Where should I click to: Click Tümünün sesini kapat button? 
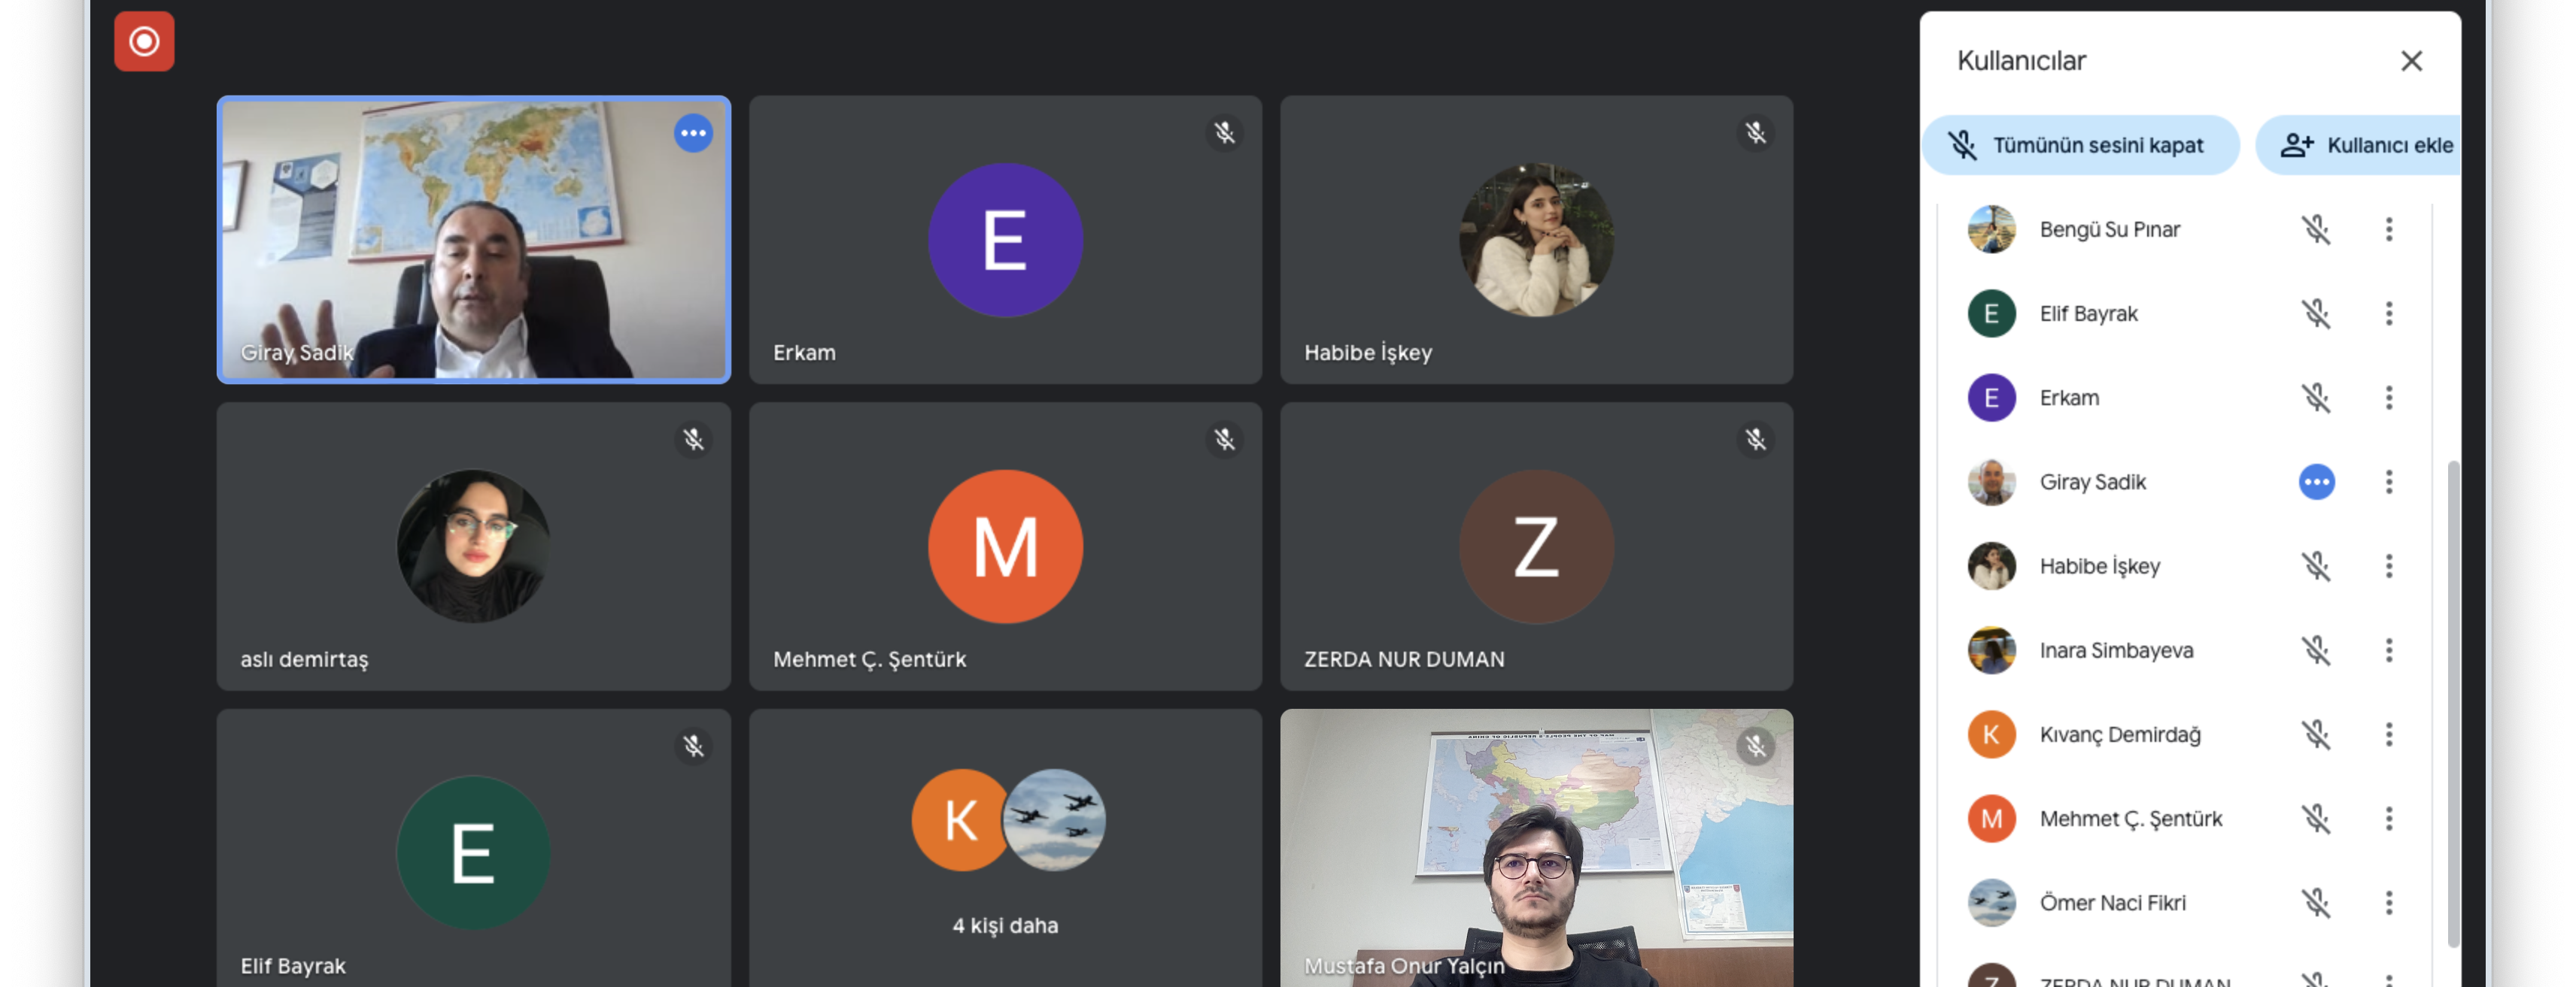2080,146
